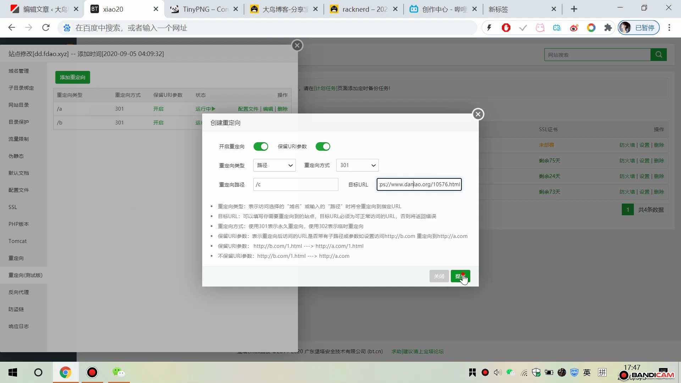681x383 pixels.
Task: Click page 1 pagination button
Action: 628,210
